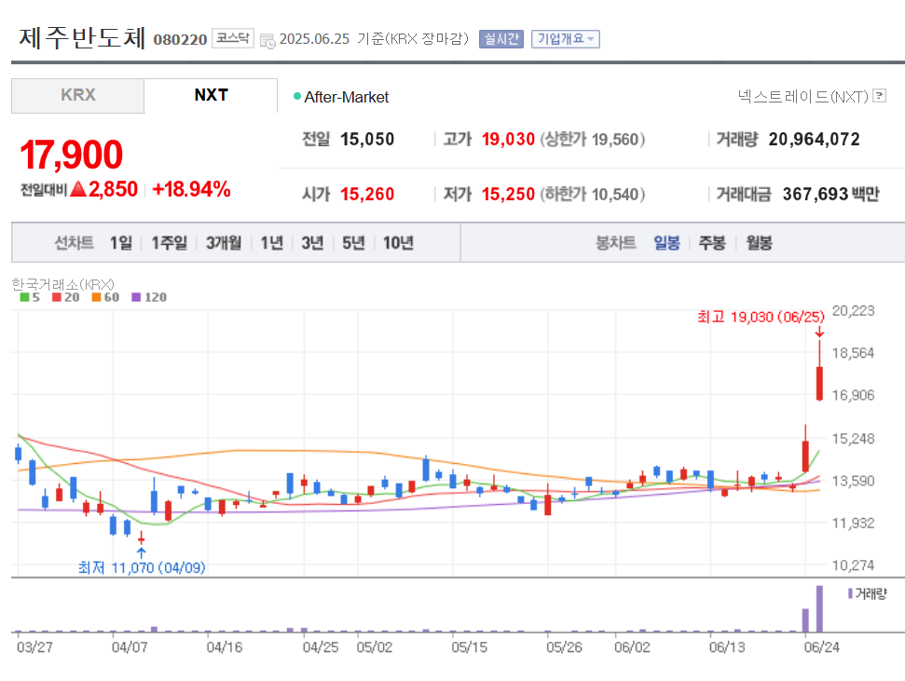
Task: Click the 저가 value 15,250
Action: [x=509, y=194]
